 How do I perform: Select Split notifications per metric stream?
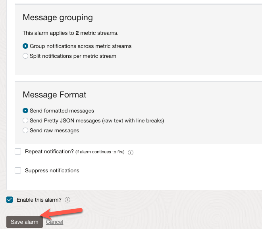[25, 56]
